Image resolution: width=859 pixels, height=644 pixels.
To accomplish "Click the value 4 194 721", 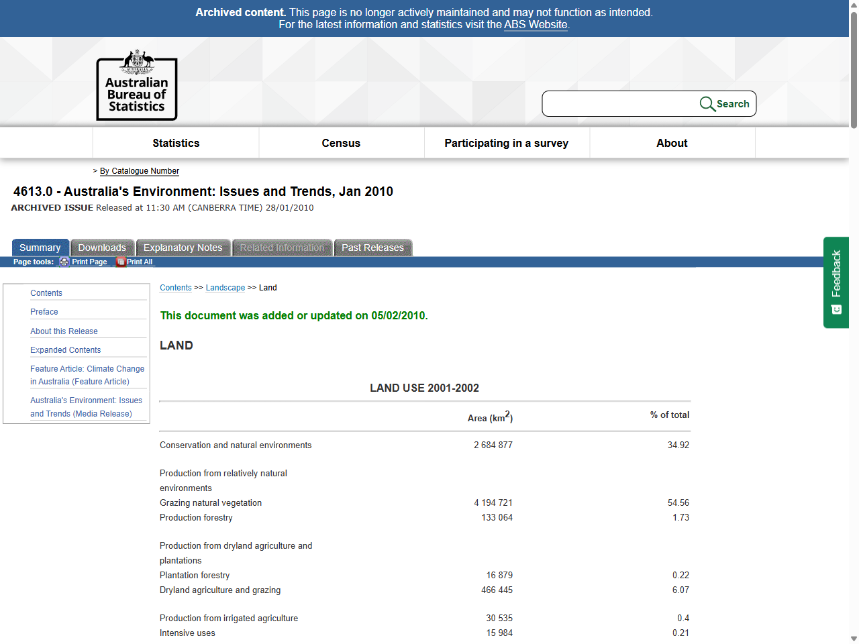I will pyautogui.click(x=493, y=503).
